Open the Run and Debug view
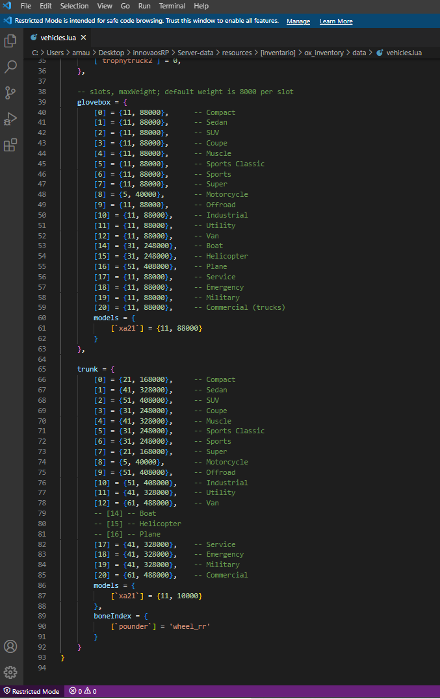The height and width of the screenshot is (699, 440). coord(10,119)
